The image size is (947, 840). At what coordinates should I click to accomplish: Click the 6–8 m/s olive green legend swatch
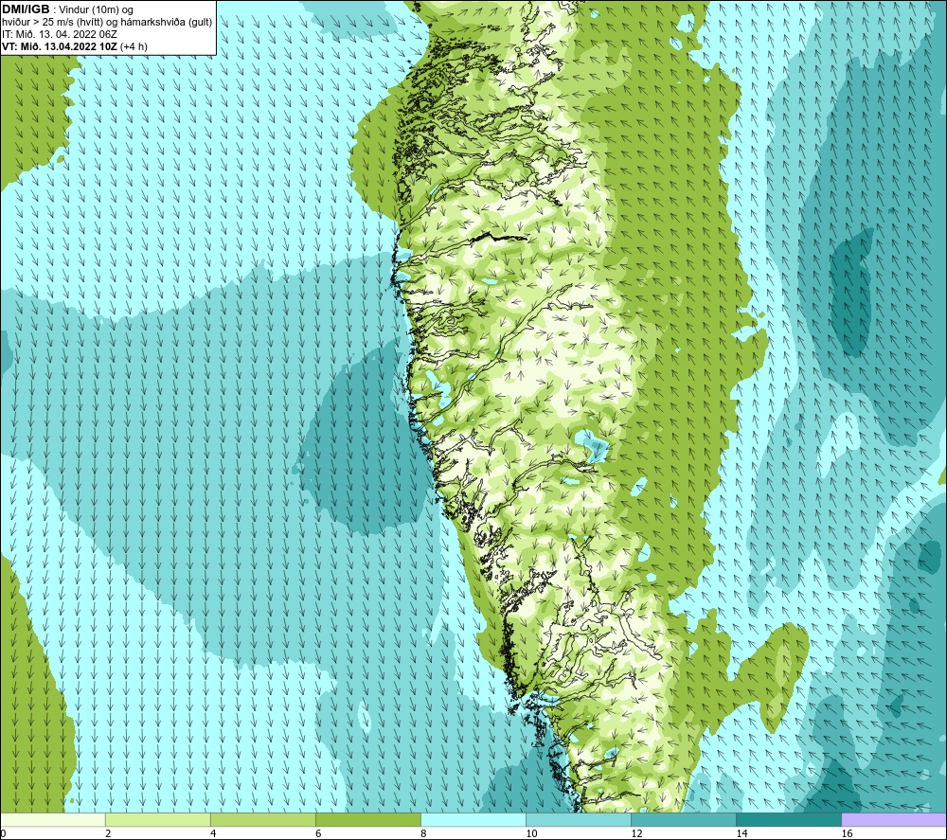pos(367,820)
